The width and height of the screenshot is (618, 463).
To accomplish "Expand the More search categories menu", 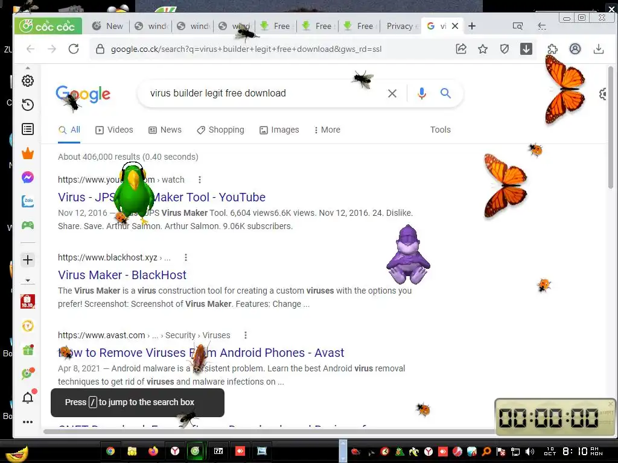I will click(x=327, y=130).
